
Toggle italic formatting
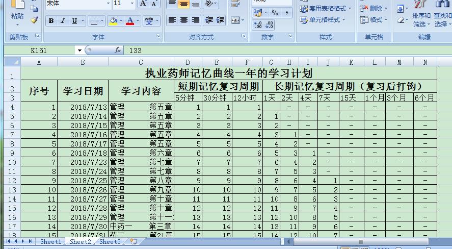tap(63, 21)
